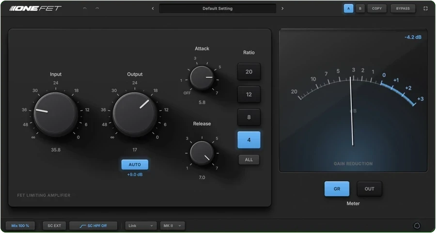Click the Input value 35.8
The image size is (436, 233).
(x=56, y=150)
